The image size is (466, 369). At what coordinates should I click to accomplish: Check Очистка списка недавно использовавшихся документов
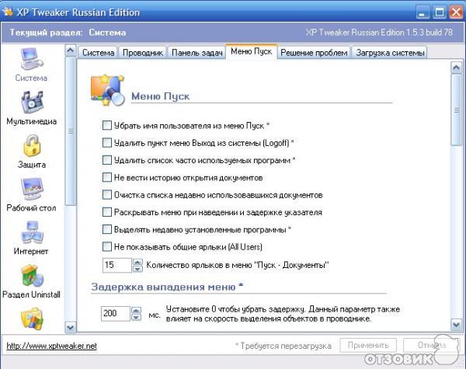106,194
